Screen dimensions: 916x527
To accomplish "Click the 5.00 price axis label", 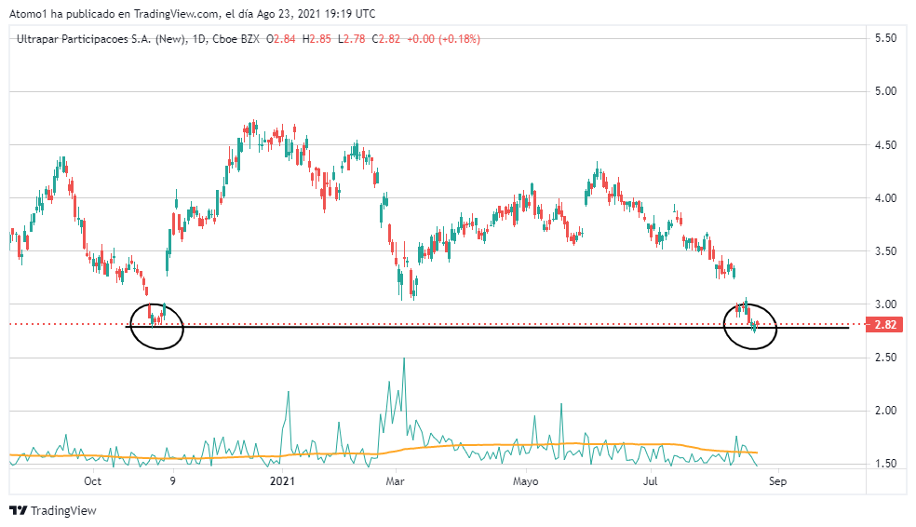I will pos(885,91).
